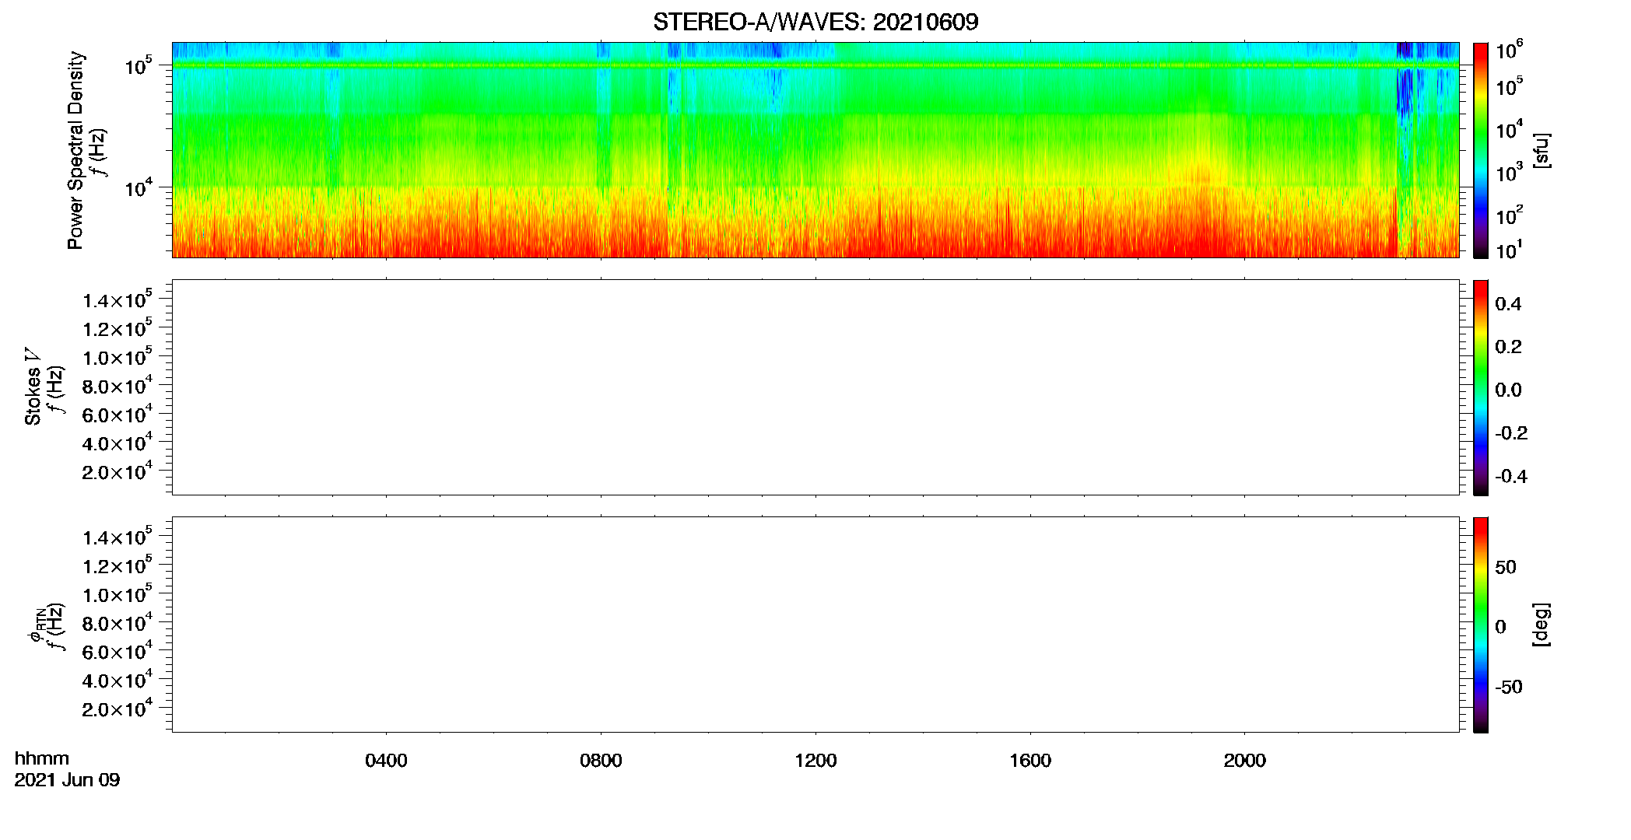Image resolution: width=1631 pixels, height=840 pixels.
Task: Click the 0.4 Stokes V colorbar value
Action: point(1508,304)
